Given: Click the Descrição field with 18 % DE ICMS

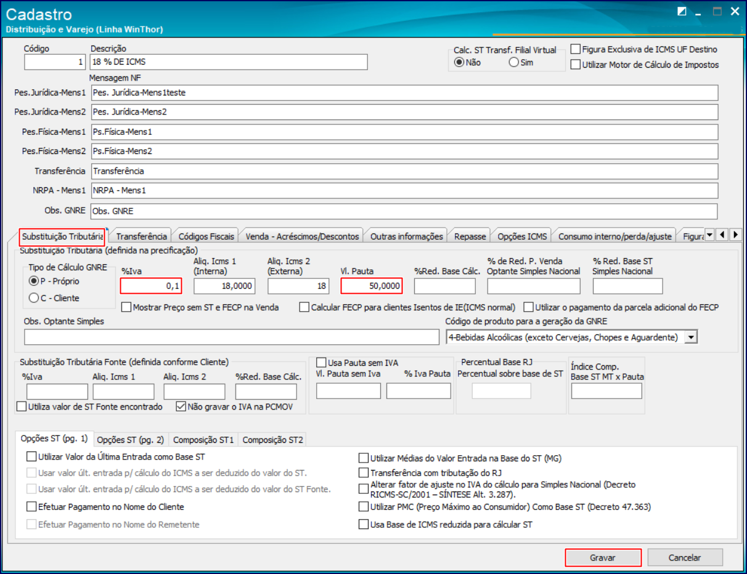Looking at the screenshot, I should pyautogui.click(x=229, y=62).
